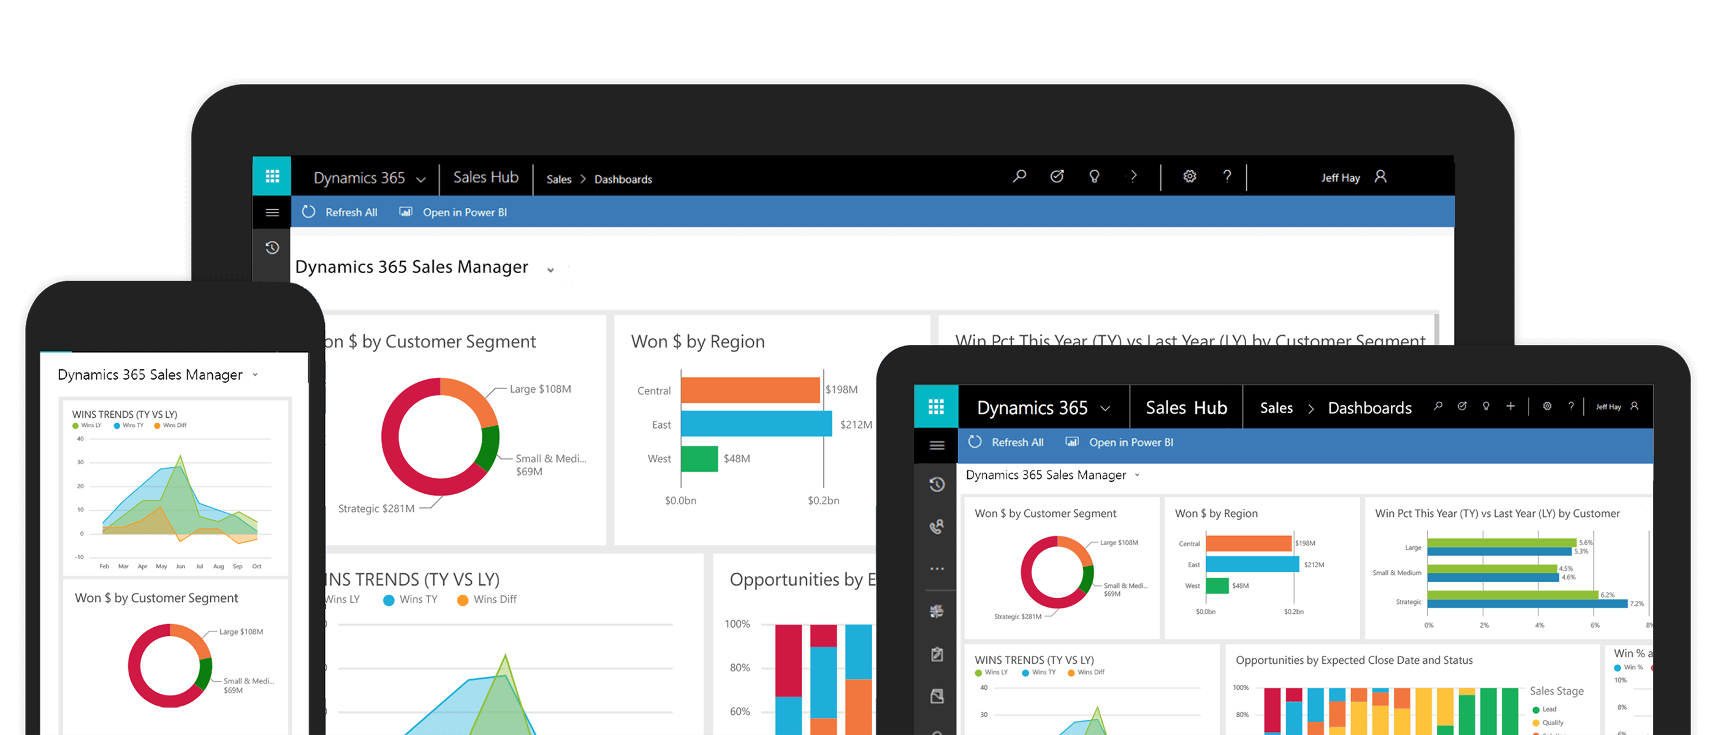1715x735 pixels.
Task: Open Jeff Hay user profile icon on the large tablet
Action: tap(1381, 176)
